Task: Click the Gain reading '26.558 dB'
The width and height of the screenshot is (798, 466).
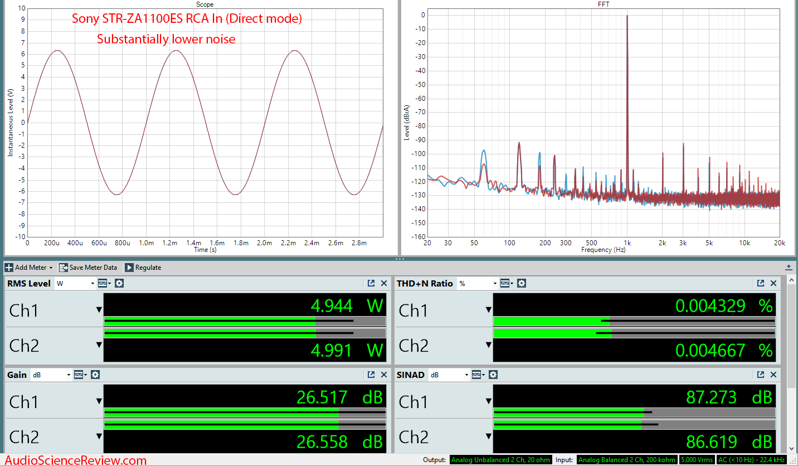Action: pos(339,441)
